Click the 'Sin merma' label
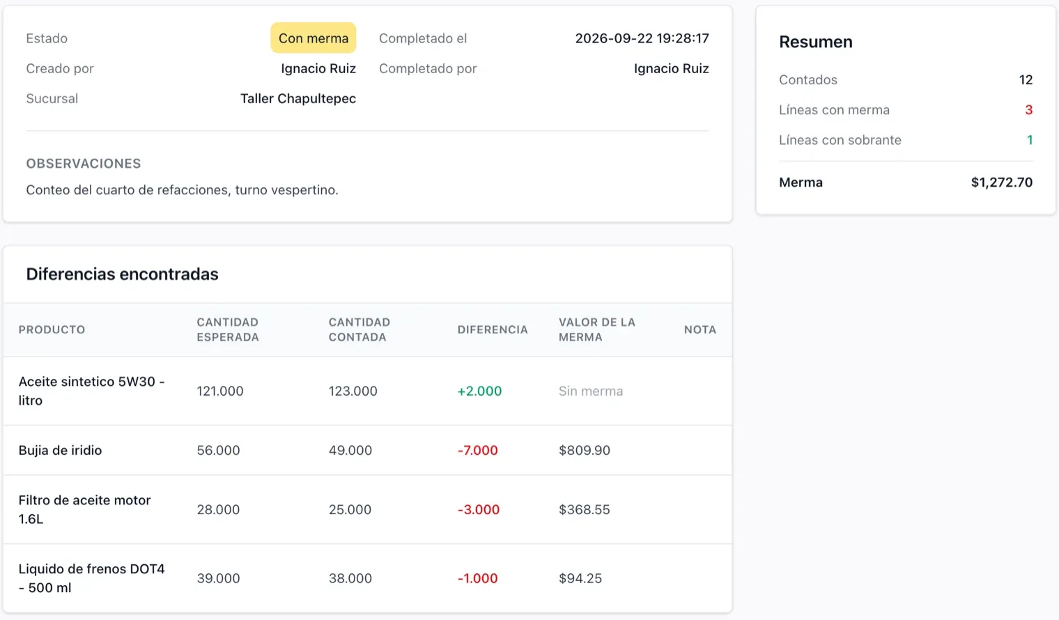The image size is (1059, 620). 590,391
